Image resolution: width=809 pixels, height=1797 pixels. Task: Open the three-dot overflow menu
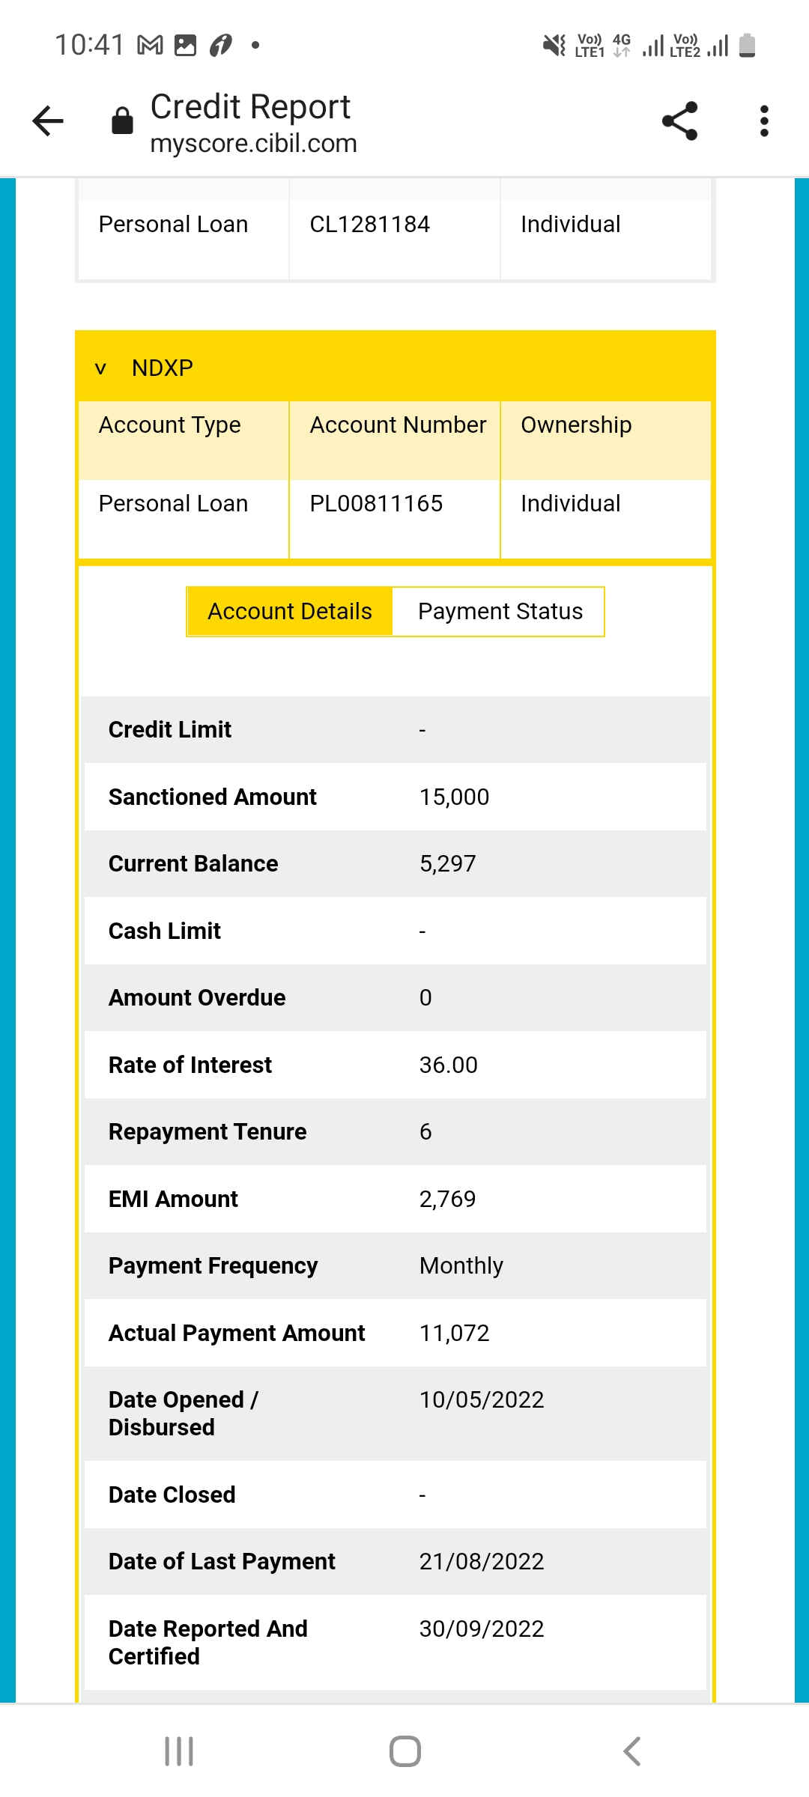[764, 121]
